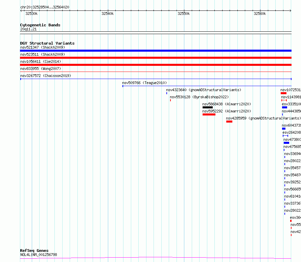
Task: Click the esv264208 variant label
Action: click(x=292, y=132)
